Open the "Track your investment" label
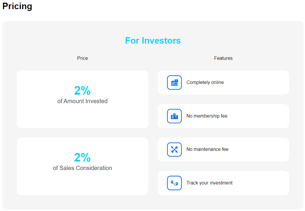 pyautogui.click(x=209, y=183)
